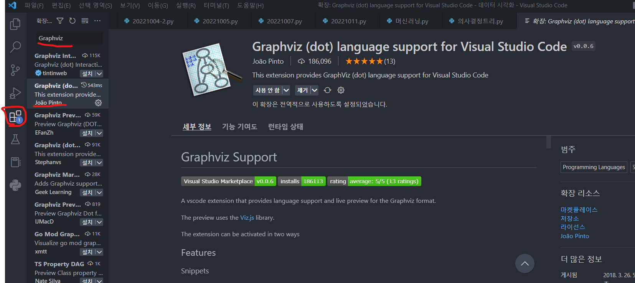The image size is (635, 283).
Task: Open the 이동(G) menu
Action: (x=158, y=5)
